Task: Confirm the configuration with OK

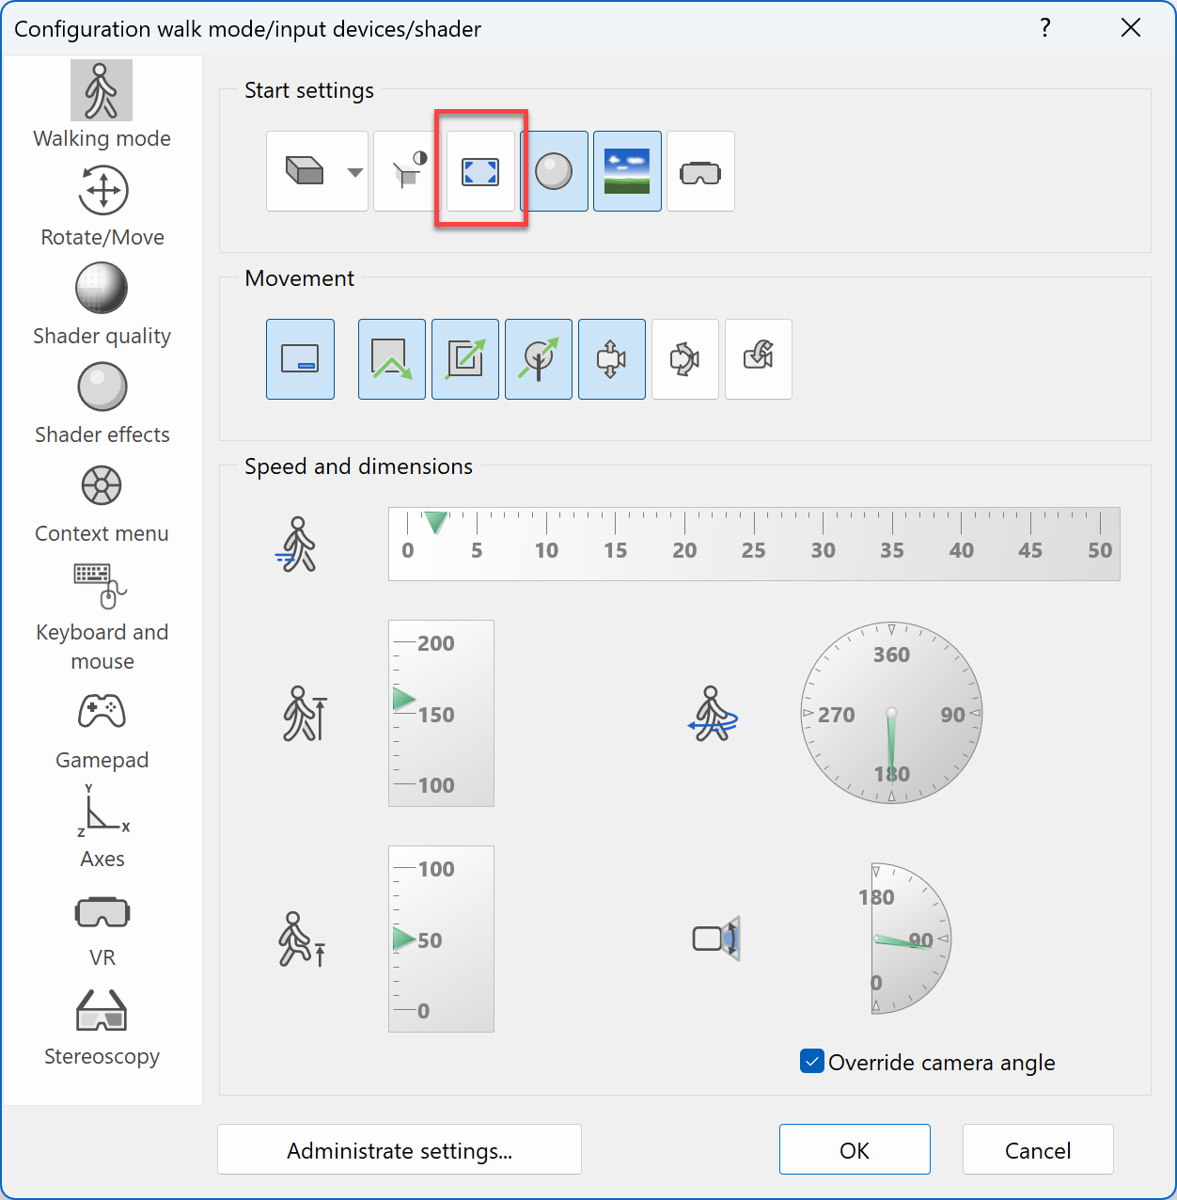Action: coord(854,1149)
